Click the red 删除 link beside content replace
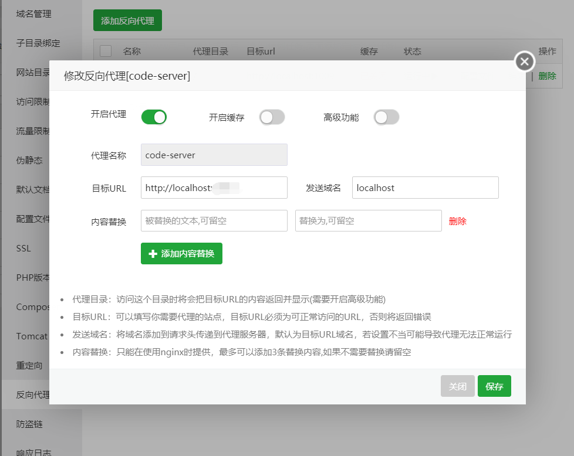574x456 pixels. pyautogui.click(x=458, y=221)
